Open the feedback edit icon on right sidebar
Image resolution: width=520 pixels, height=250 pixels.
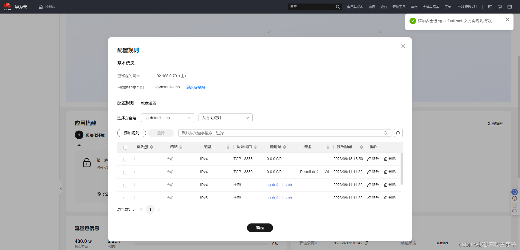tap(515, 205)
